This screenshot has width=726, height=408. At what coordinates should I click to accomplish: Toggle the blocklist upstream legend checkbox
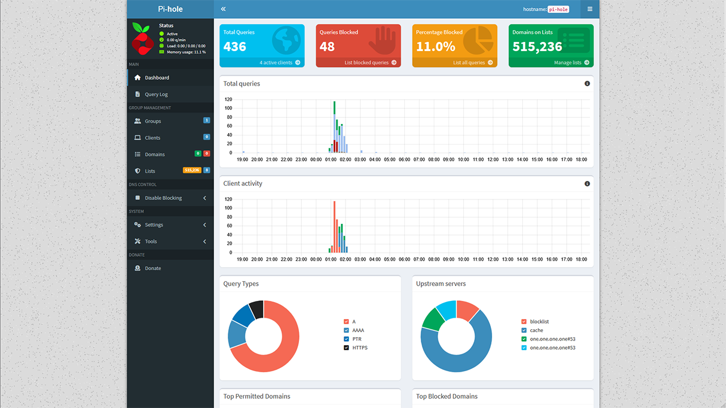pos(524,322)
